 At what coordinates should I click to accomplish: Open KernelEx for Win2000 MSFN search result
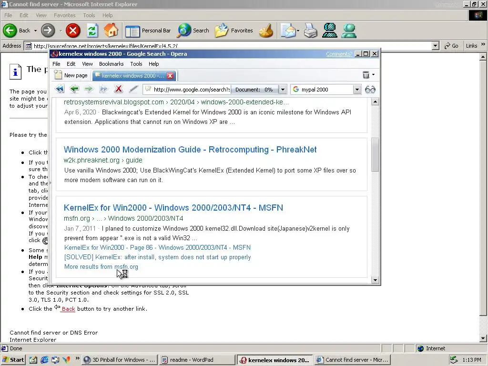tap(173, 208)
